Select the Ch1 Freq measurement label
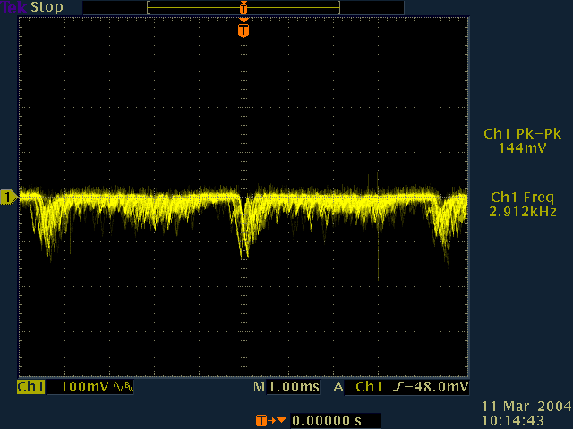The image size is (573, 429). point(522,198)
